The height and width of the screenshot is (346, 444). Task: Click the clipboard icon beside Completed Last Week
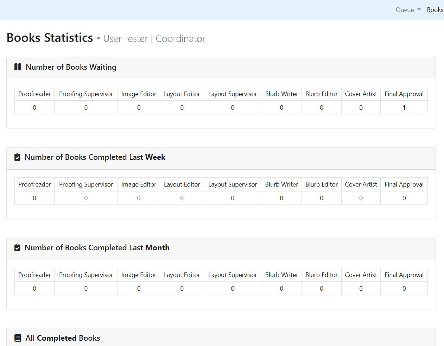[17, 157]
